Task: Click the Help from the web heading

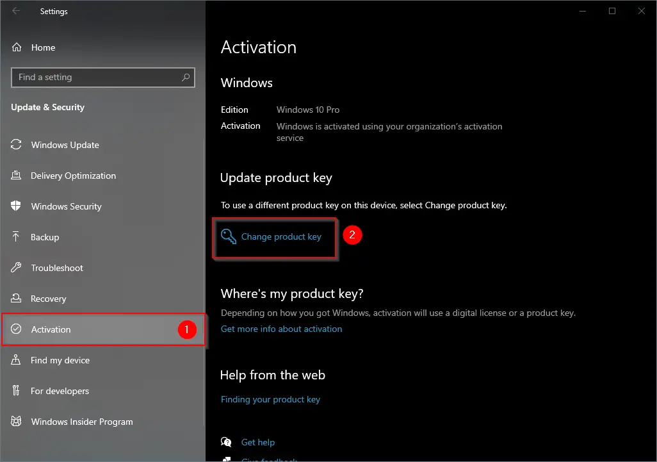Action: [273, 375]
